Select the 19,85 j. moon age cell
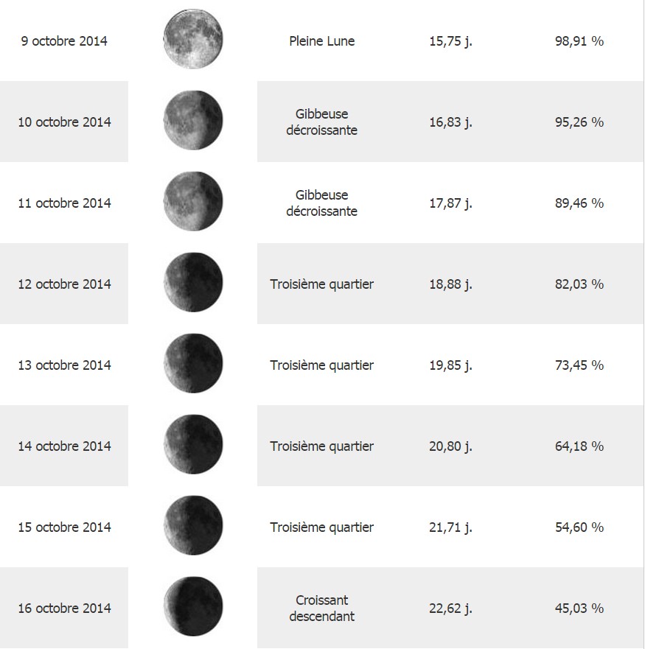 point(450,365)
